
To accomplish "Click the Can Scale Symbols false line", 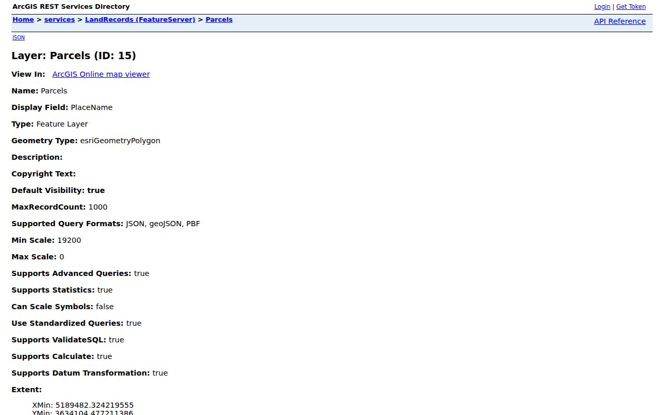I will pyautogui.click(x=62, y=307).
